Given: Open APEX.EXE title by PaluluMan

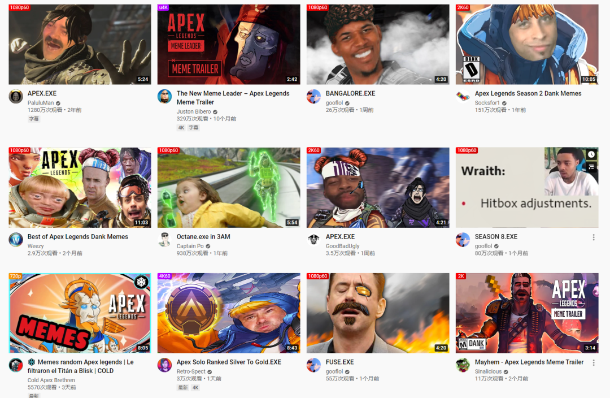Looking at the screenshot, I should coord(42,93).
